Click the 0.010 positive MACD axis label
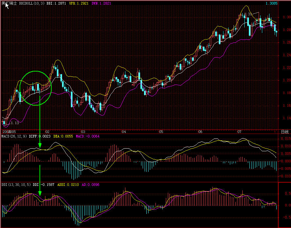 pyautogui.click(x=286, y=146)
